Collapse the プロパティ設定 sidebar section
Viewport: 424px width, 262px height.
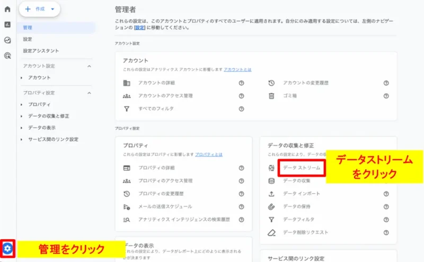point(89,93)
